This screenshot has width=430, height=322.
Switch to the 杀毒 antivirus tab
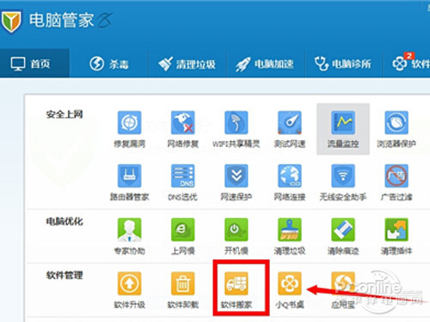pos(109,64)
